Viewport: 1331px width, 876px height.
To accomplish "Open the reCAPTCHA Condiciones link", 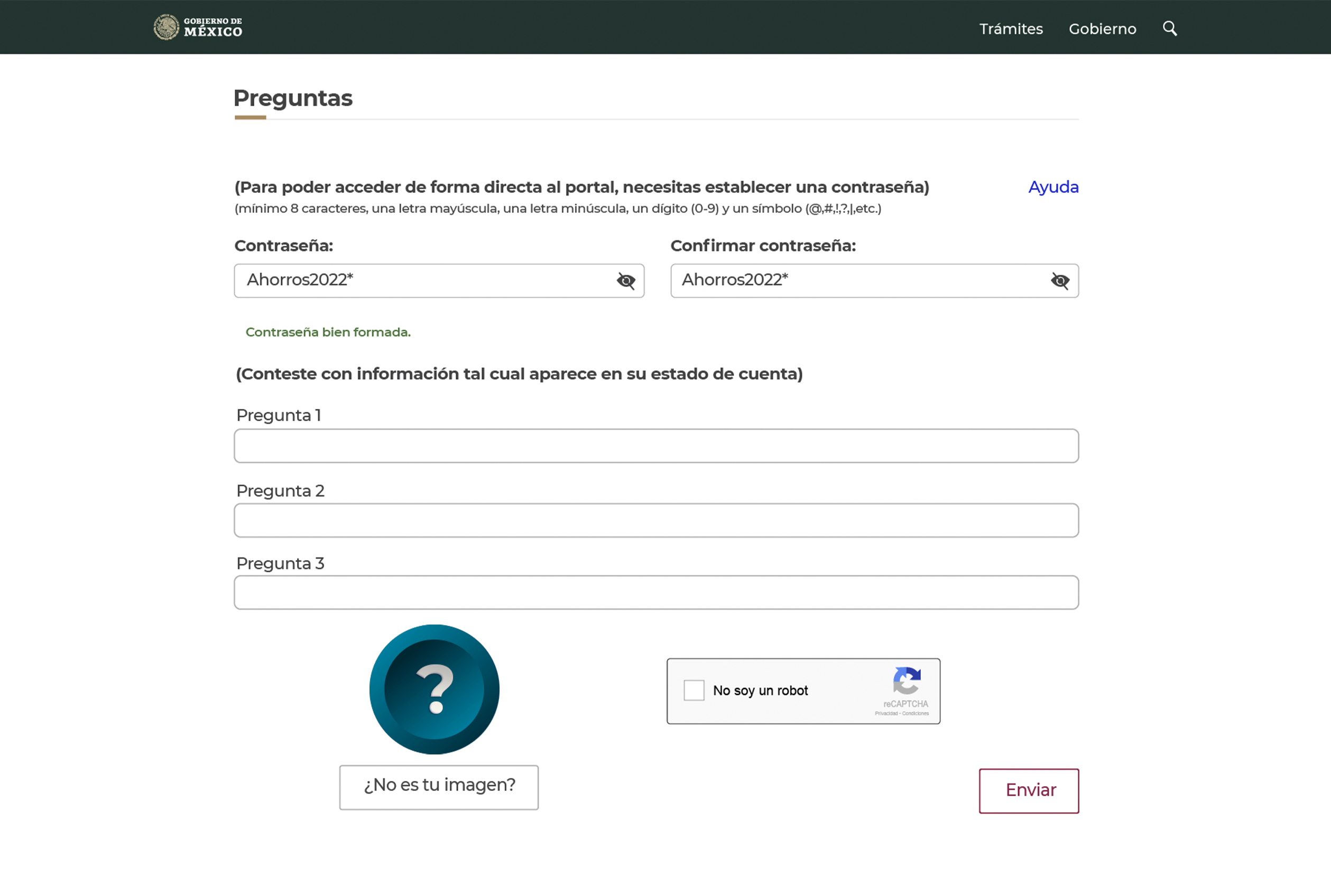I will pos(916,713).
